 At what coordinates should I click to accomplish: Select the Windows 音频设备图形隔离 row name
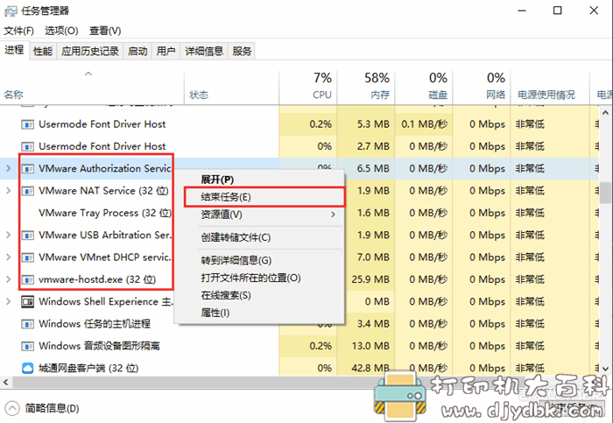[99, 346]
